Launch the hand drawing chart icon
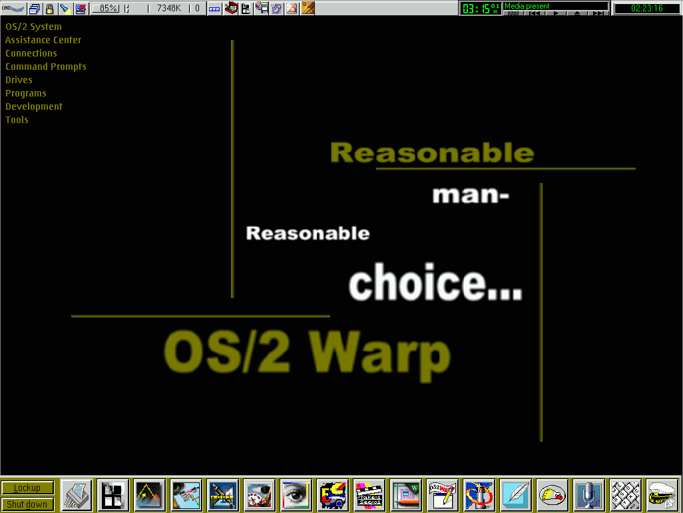The image size is (683, 513). pyautogui.click(x=186, y=495)
